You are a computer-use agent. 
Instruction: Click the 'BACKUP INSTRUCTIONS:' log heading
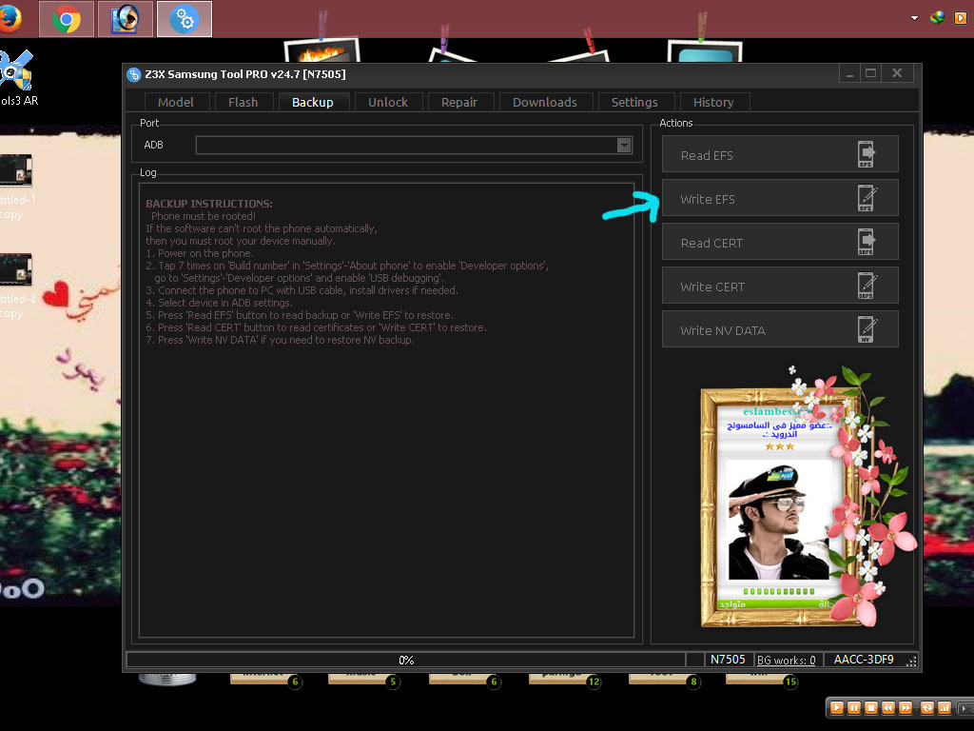click(x=209, y=204)
